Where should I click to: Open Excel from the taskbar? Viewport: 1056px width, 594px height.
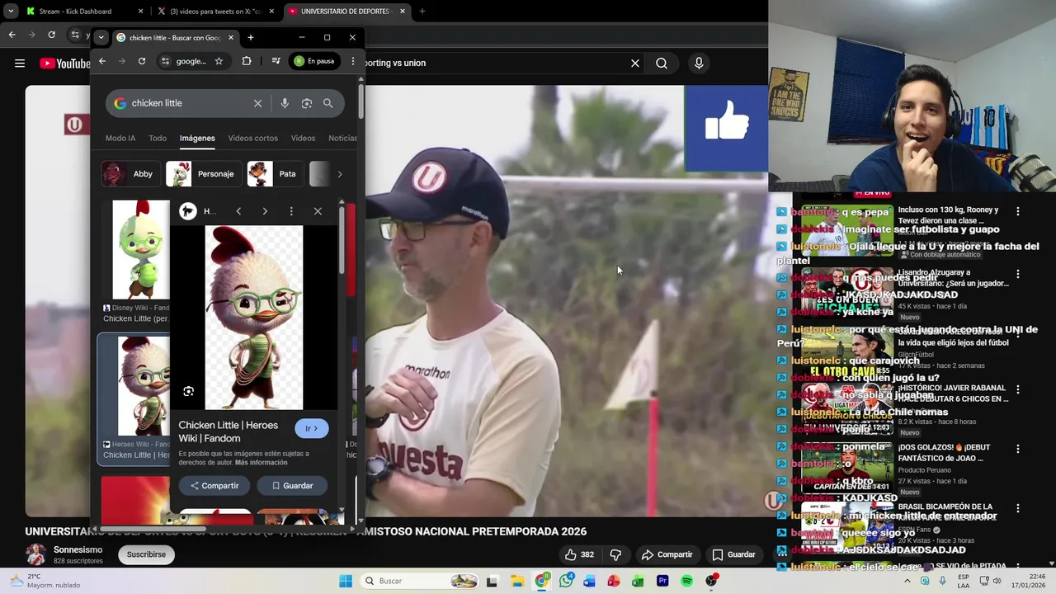click(638, 581)
